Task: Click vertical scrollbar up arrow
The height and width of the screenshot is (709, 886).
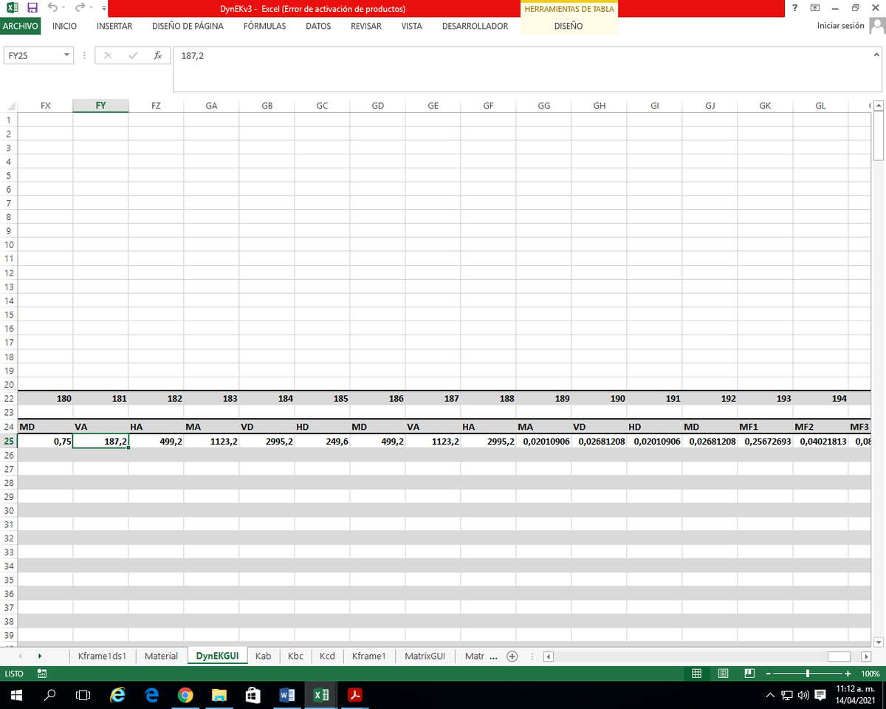Action: tap(879, 106)
